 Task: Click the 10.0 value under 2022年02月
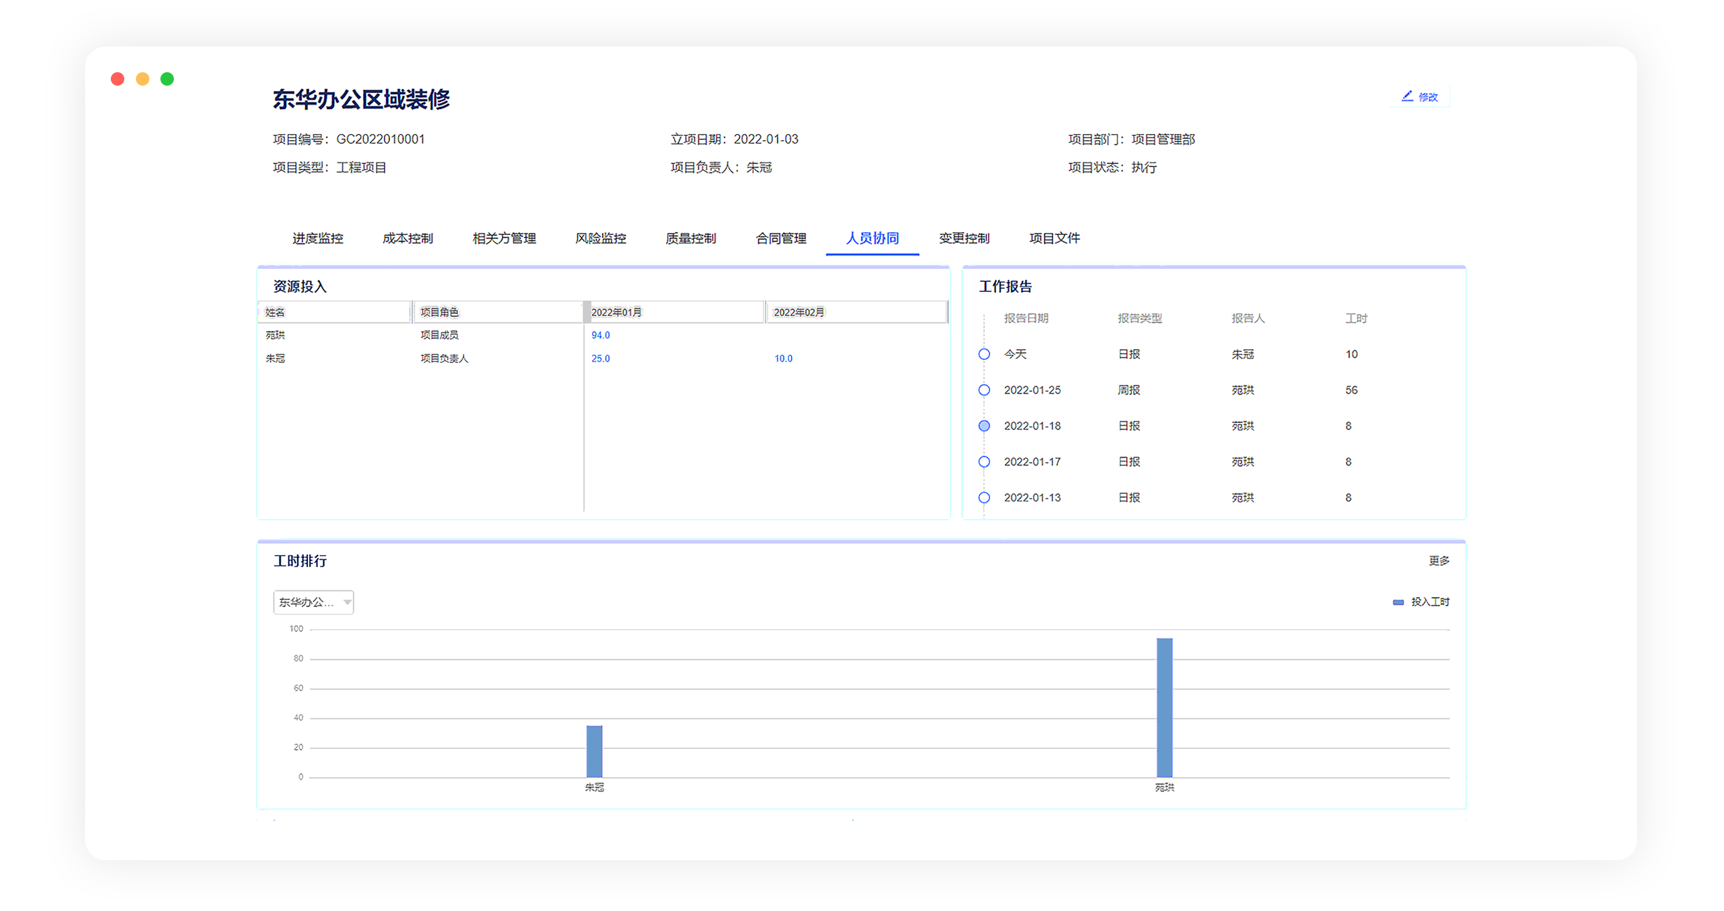tap(783, 359)
